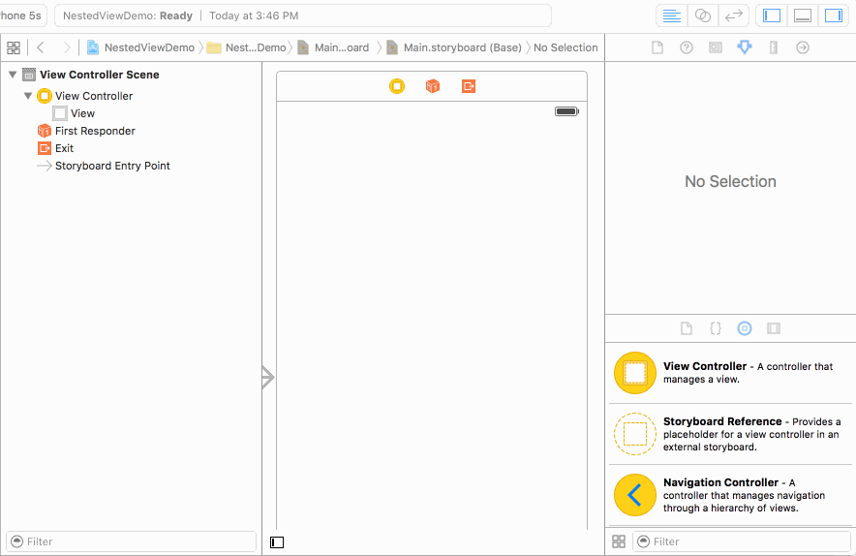Collapse View Controller Scene disclosure triangle
The image size is (856, 556).
(13, 75)
